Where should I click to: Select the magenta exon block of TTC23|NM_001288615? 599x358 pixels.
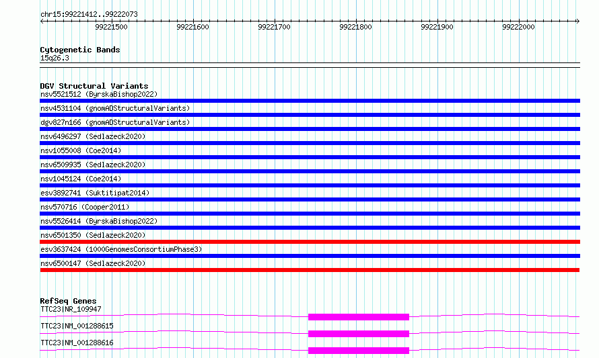coord(359,334)
